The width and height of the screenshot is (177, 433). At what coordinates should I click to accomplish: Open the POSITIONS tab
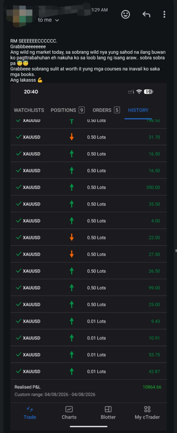click(67, 110)
